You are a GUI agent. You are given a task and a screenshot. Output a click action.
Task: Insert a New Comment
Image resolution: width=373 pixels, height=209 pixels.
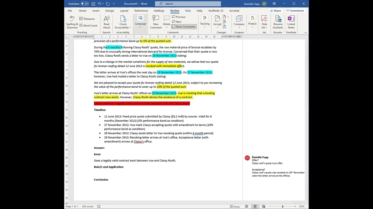click(x=156, y=22)
